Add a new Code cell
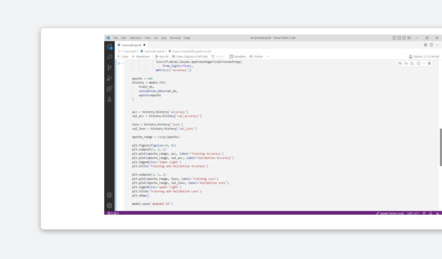 (x=122, y=56)
